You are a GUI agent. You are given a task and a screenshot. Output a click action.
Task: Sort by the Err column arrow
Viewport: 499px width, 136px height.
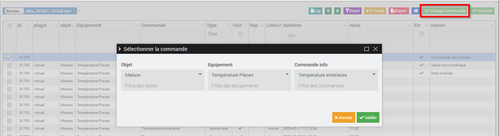click(426, 25)
